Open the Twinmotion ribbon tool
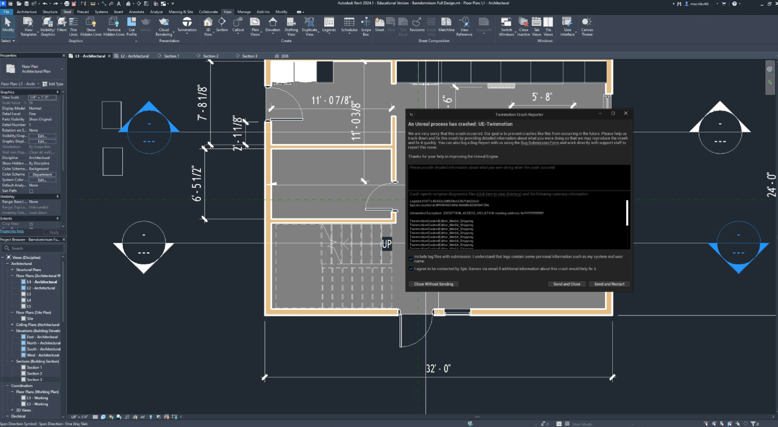 pos(187,25)
